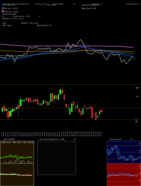Screen dimensions: 141x186
Task: Click the 'BUY Slowing @ 1%' ADX signal text
Action: 44,25
